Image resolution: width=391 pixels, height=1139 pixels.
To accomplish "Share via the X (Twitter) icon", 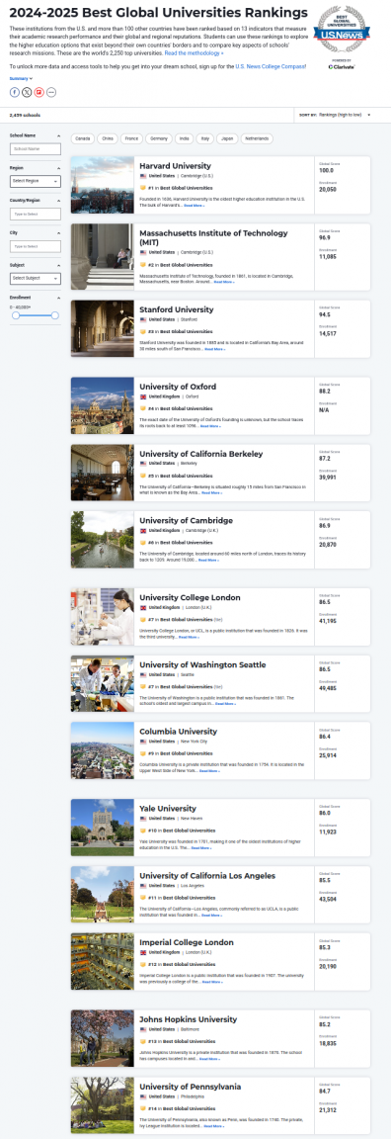I will click(27, 92).
